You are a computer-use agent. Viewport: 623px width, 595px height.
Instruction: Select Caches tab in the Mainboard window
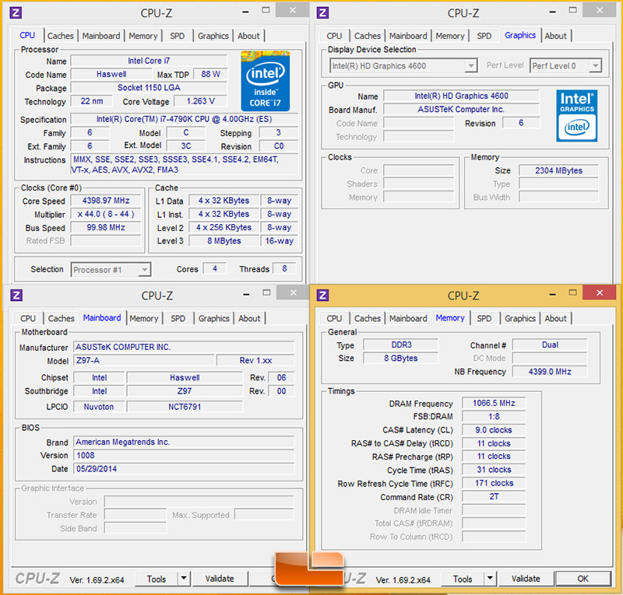(x=62, y=318)
